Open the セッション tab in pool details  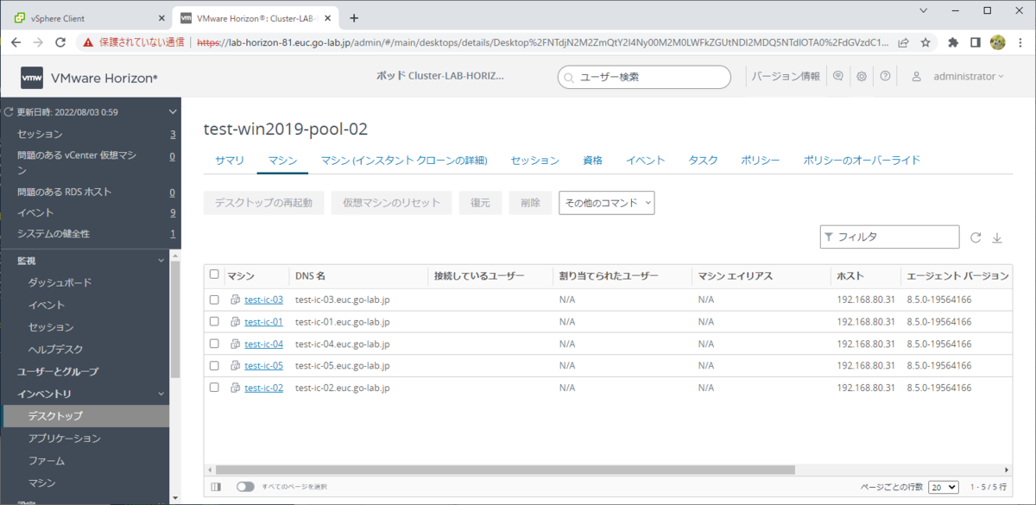coord(535,161)
